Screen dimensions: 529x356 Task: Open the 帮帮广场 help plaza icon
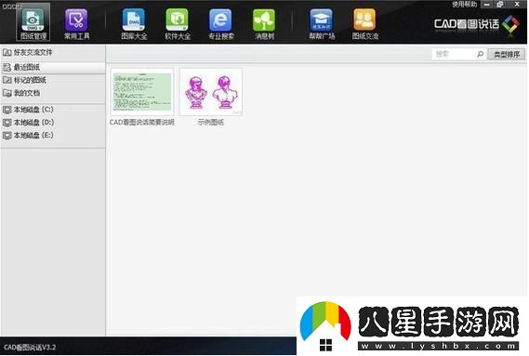coord(322,24)
